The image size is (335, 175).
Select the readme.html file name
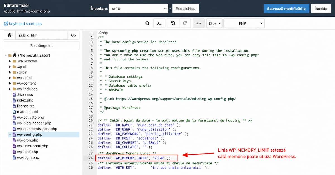[27, 112]
